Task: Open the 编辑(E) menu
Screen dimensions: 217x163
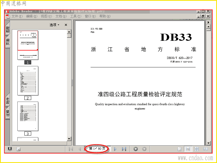Action: [x=32, y=16]
